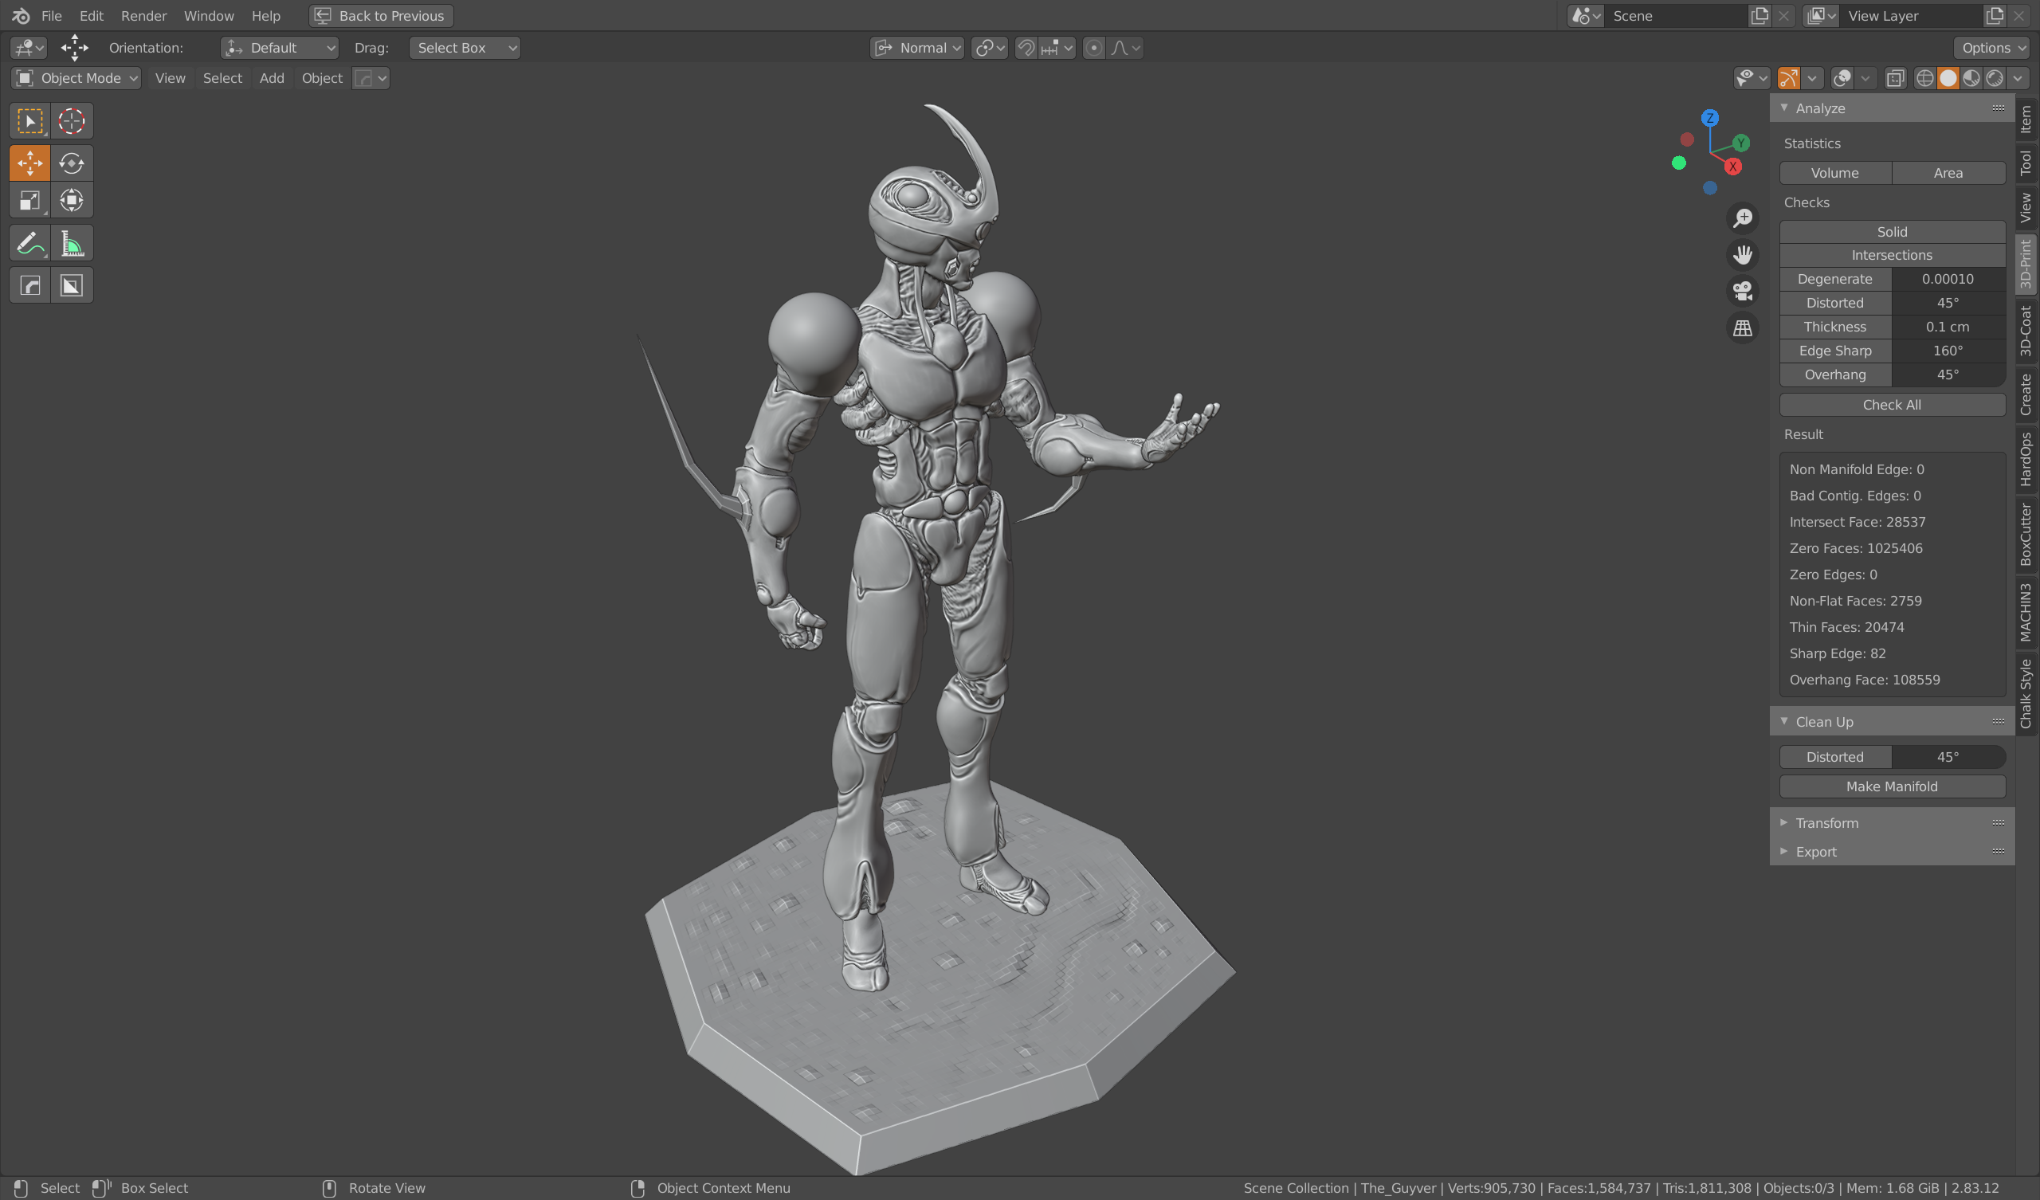Screen dimensions: 2040x1200
Task: Switch to the HardOps sidebar tab
Action: [2026, 458]
